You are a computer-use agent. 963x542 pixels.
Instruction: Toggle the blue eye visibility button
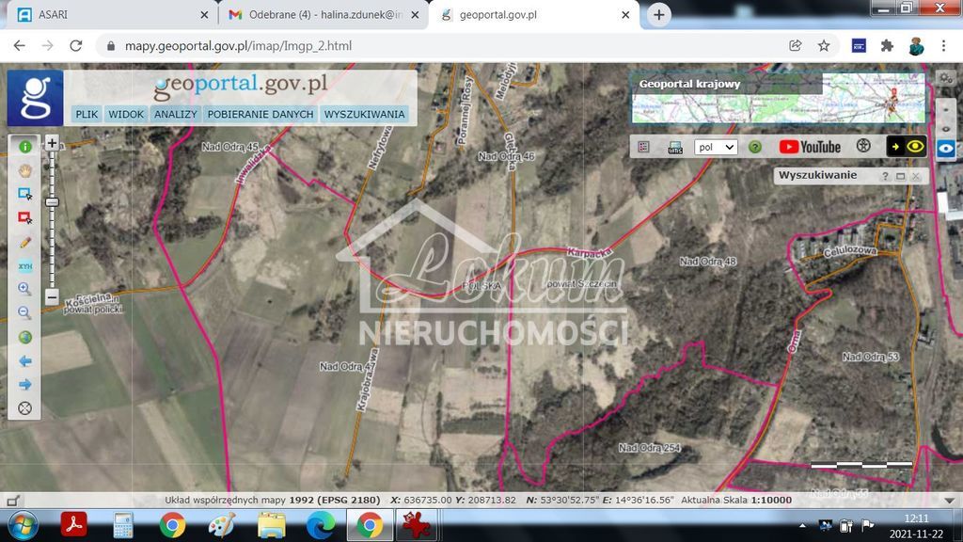tap(946, 148)
